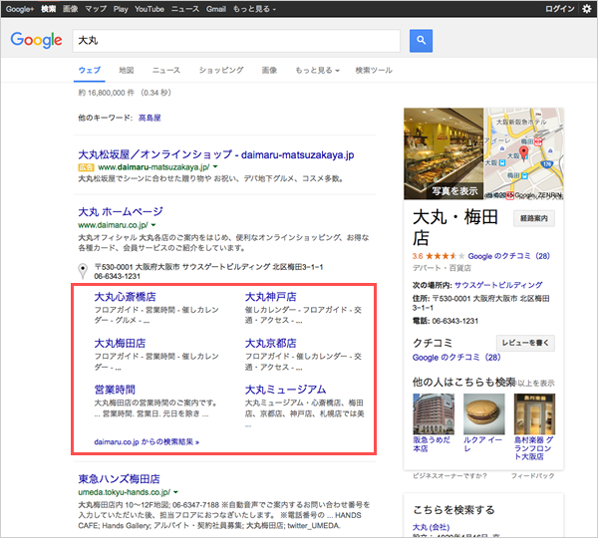This screenshot has height=538, width=598.
Task: Open Gmail in the top bar
Action: tap(216, 9)
